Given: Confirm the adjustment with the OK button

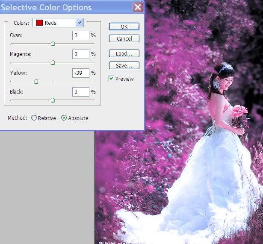Looking at the screenshot, I should (x=124, y=26).
